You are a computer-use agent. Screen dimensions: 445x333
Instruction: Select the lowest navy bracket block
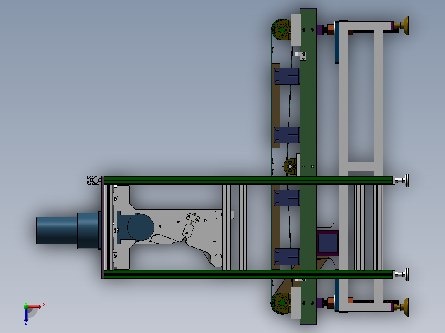coord(286,257)
